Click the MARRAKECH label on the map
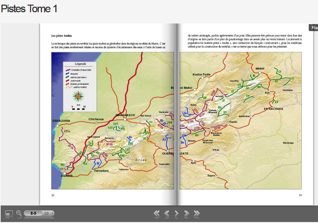 coord(125,115)
